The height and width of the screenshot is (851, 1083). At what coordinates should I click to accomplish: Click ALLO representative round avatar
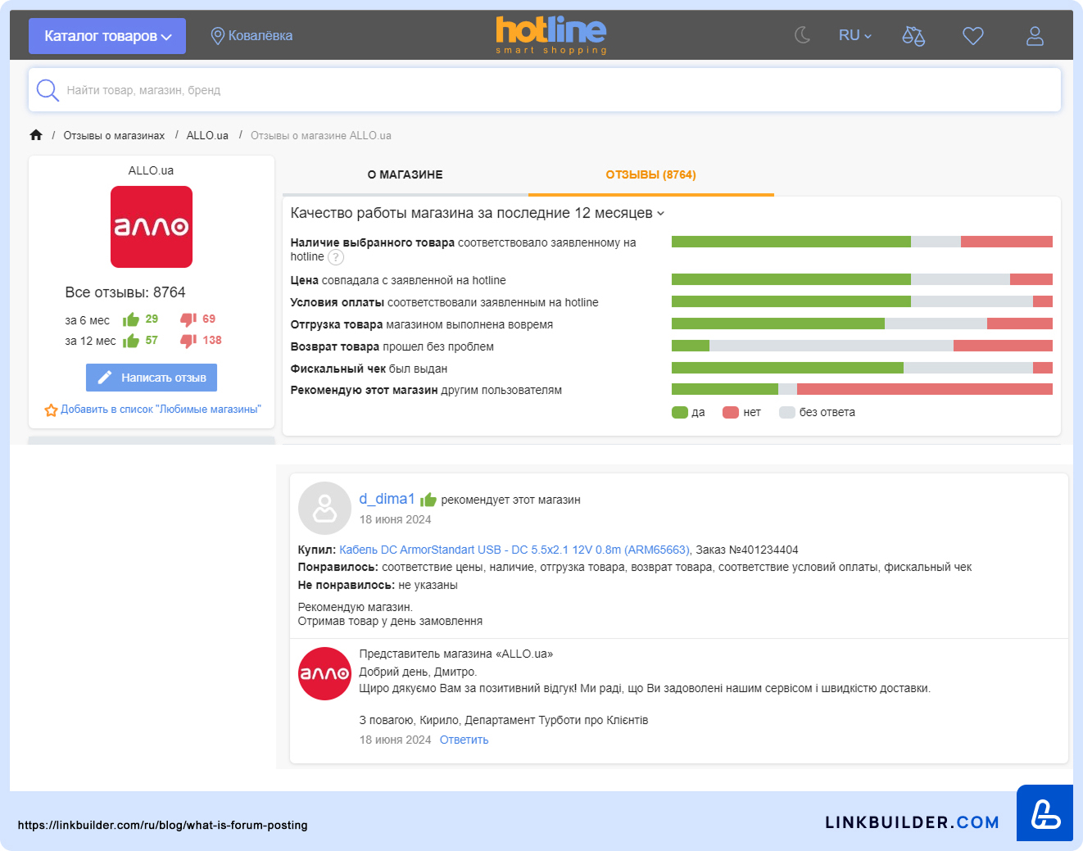[x=325, y=673]
